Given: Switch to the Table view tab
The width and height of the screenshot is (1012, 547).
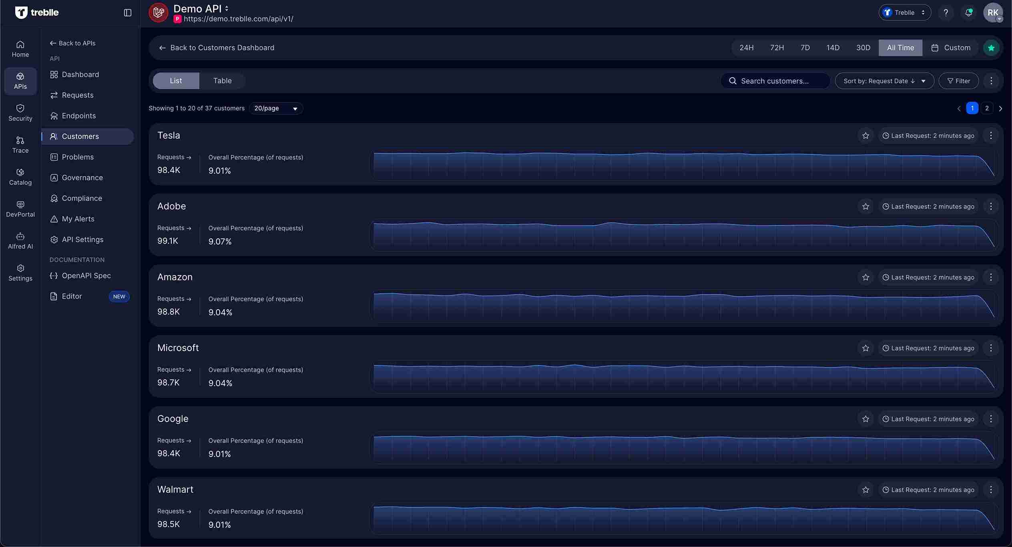Looking at the screenshot, I should (x=223, y=80).
